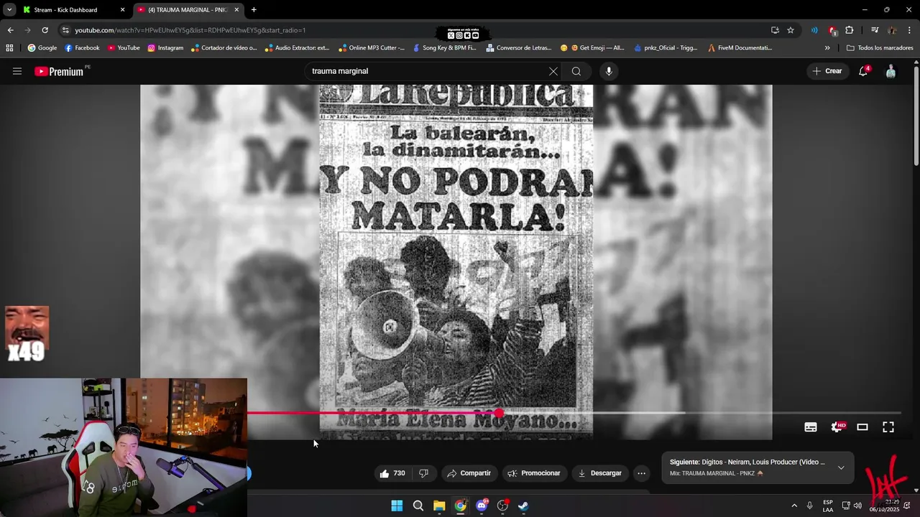Open YouTube notifications bell

tap(863, 71)
